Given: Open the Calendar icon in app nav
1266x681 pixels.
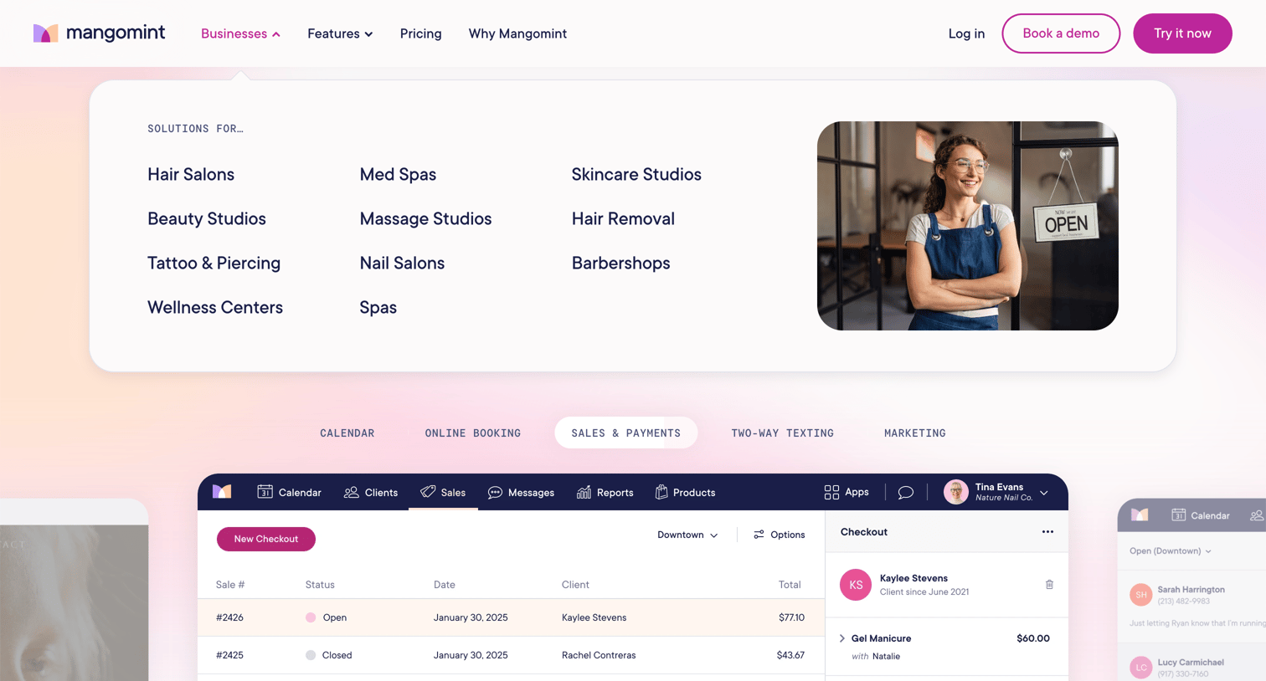Looking at the screenshot, I should point(265,492).
